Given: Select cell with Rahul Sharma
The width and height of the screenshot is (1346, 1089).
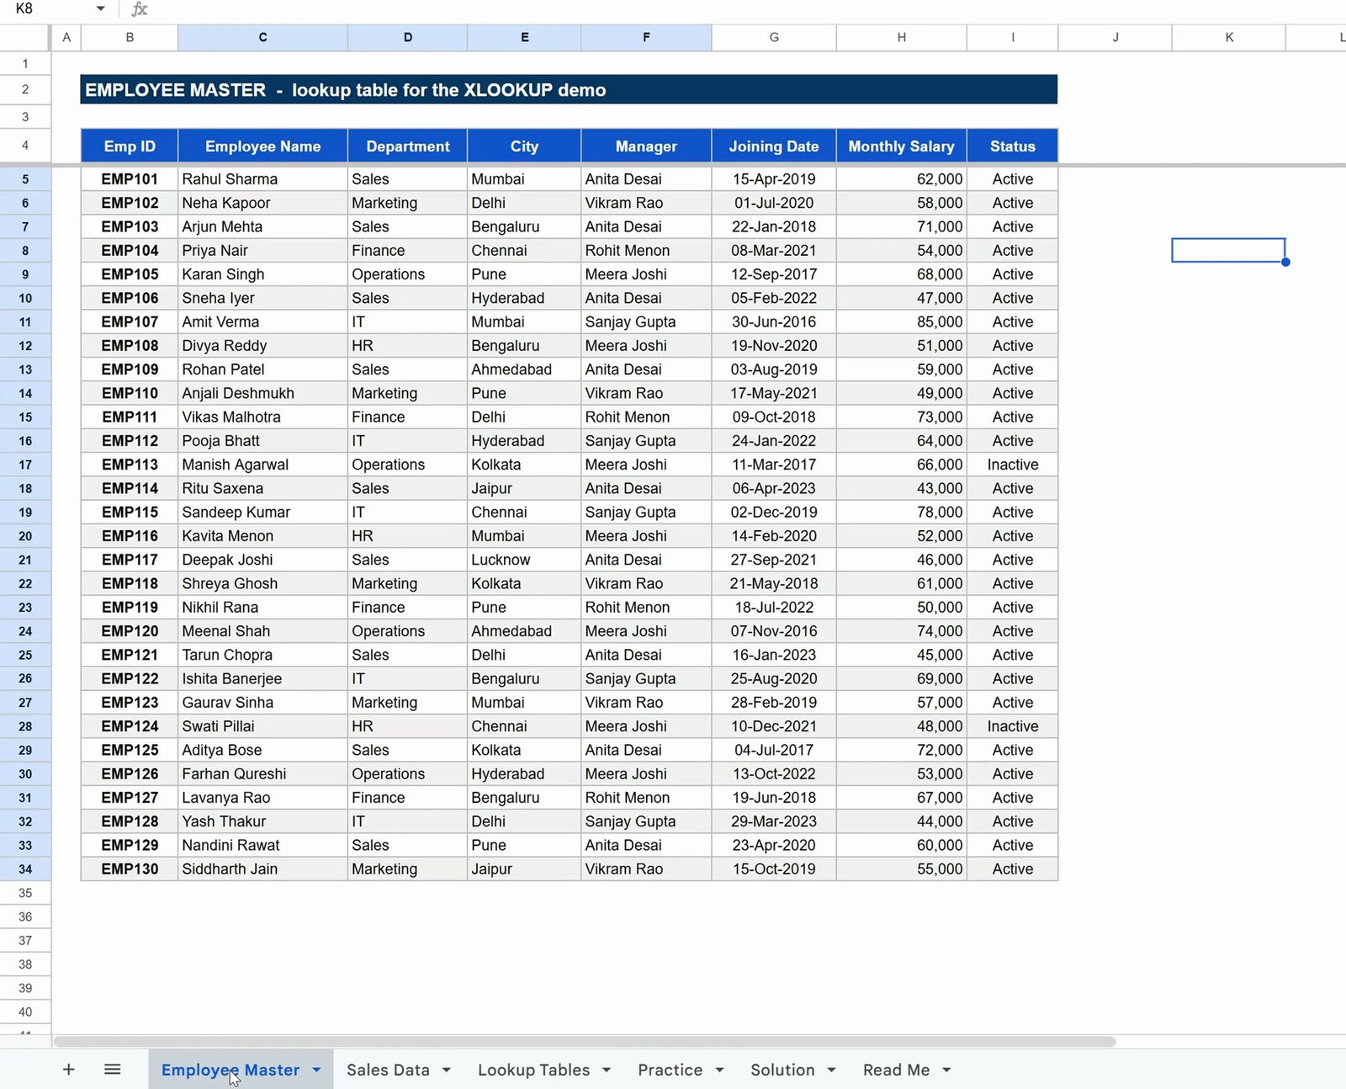Looking at the screenshot, I should tap(262, 178).
